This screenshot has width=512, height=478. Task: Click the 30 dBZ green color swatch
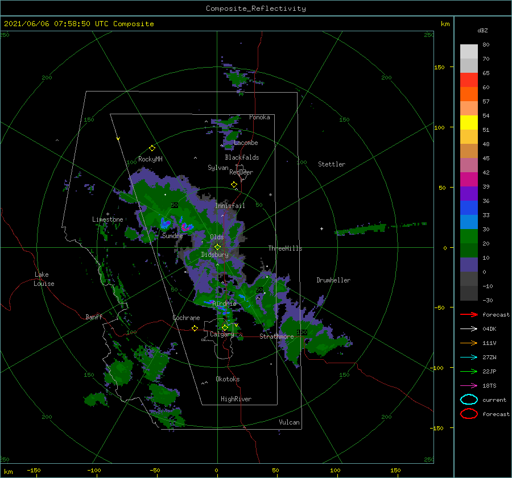(x=469, y=236)
